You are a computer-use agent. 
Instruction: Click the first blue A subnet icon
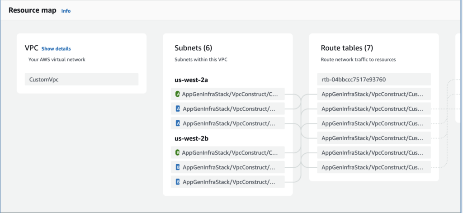(178, 109)
